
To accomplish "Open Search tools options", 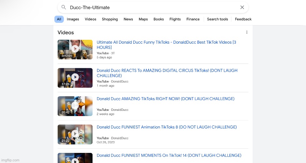I will [217, 19].
